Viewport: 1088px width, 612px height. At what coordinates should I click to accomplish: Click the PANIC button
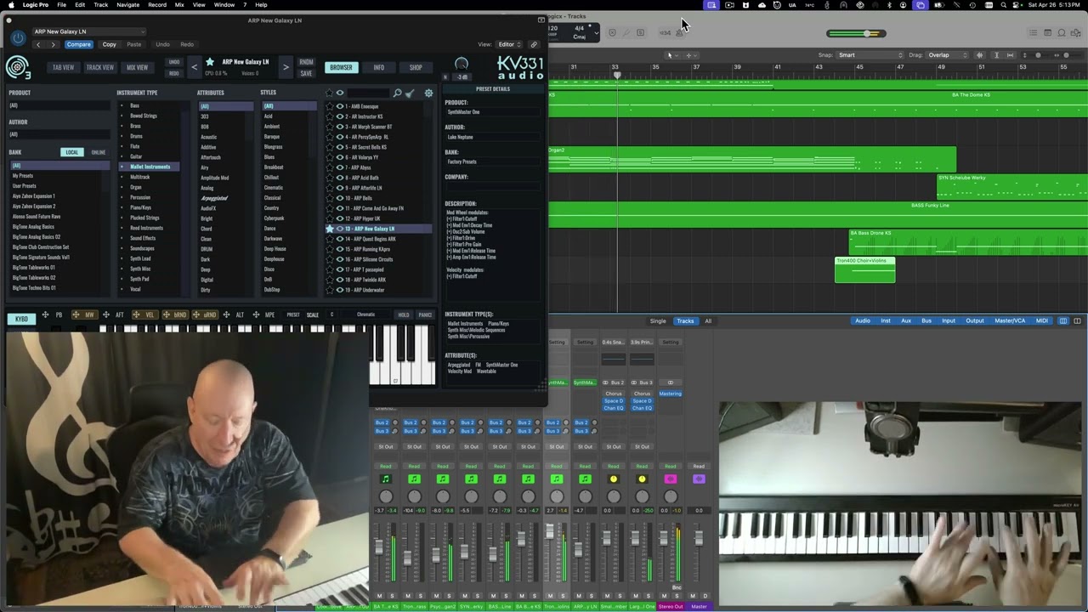[x=425, y=314]
